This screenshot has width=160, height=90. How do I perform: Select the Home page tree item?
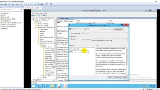(x=48, y=58)
